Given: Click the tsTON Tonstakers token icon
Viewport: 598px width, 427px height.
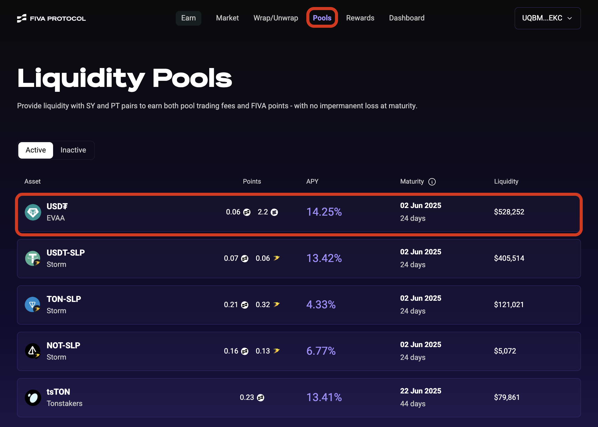Looking at the screenshot, I should tap(33, 398).
